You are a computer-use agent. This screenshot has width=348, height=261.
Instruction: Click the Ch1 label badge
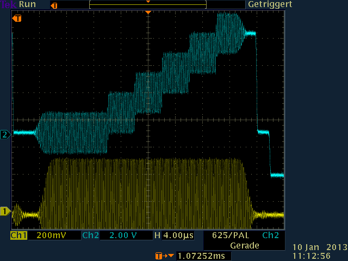(x=18, y=236)
